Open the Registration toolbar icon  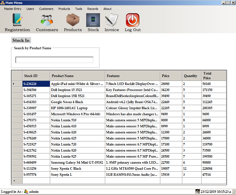[17, 20]
